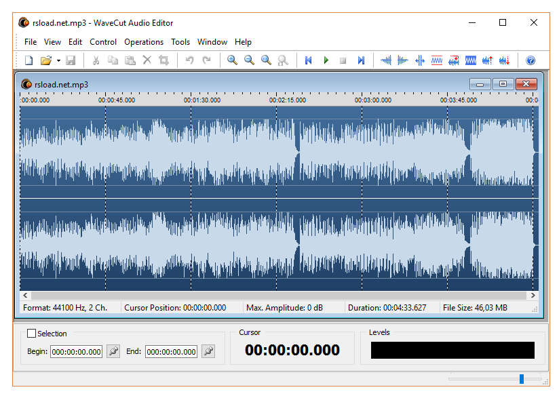Jump to the start of the track
This screenshot has height=396, width=559.
[x=308, y=60]
